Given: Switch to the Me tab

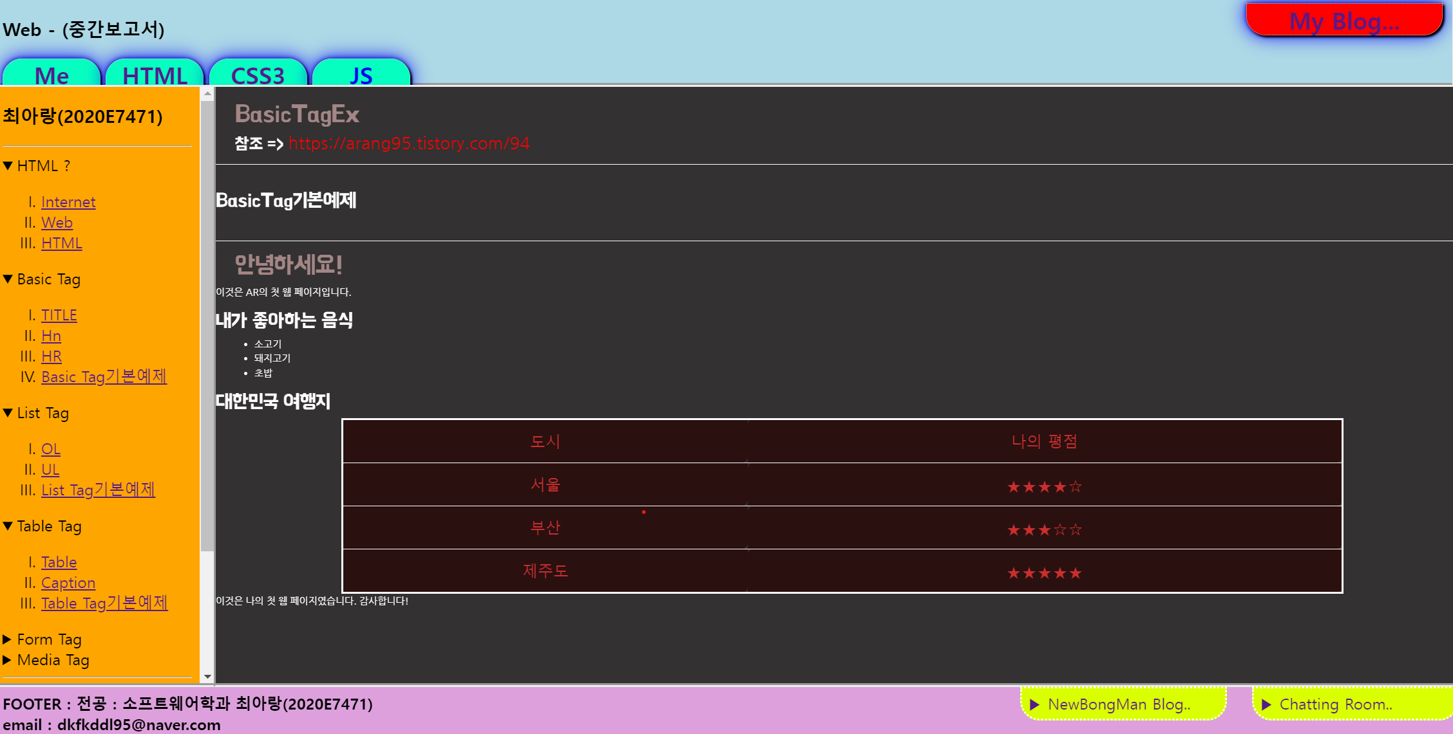Looking at the screenshot, I should 52,75.
